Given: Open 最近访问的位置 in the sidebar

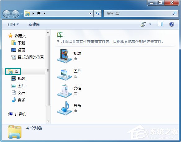Looking at the screenshot, I should click(x=31, y=57).
